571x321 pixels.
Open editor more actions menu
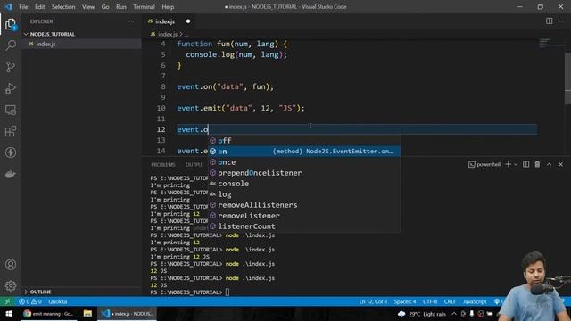coord(560,21)
